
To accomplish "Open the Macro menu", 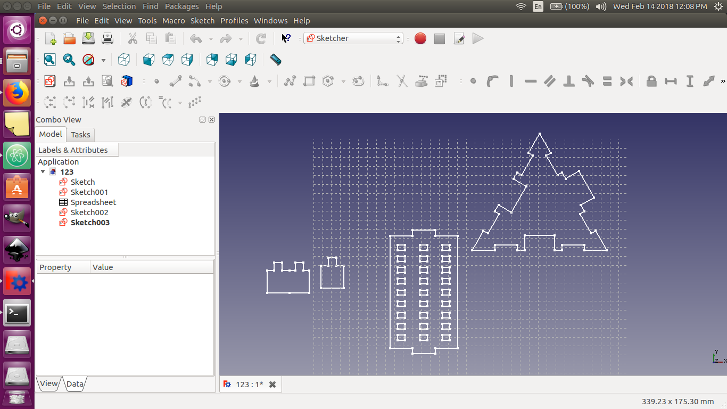I will pos(174,21).
